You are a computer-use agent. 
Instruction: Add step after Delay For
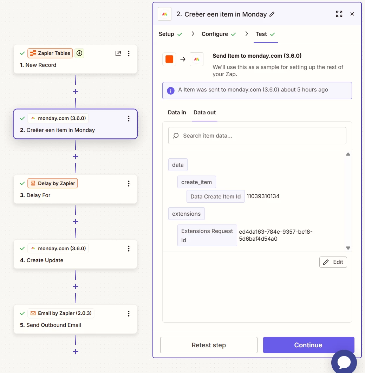[76, 221]
